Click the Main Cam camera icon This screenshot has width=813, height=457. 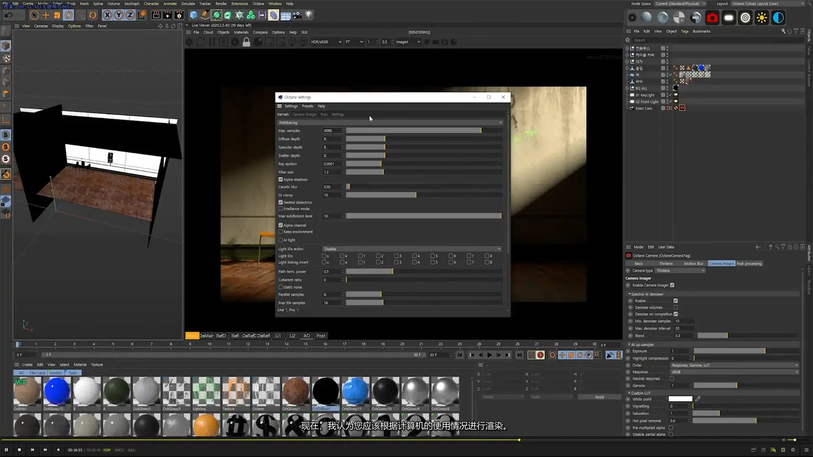[x=632, y=108]
